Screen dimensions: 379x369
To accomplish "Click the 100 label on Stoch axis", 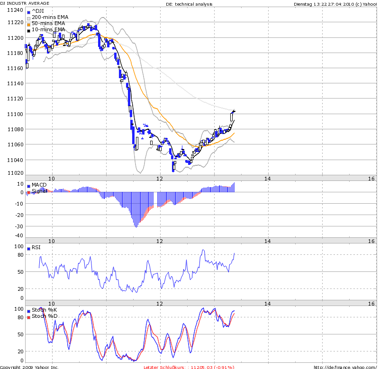I will coord(19,309).
